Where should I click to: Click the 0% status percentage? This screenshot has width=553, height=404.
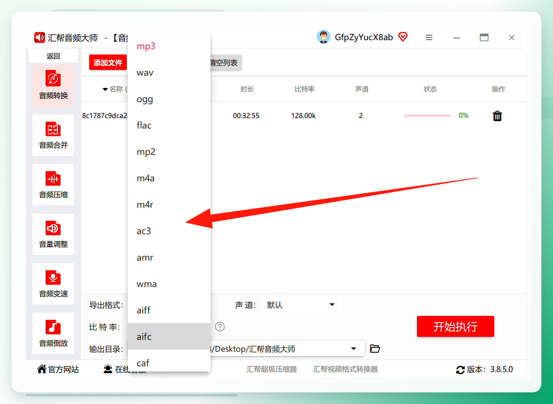tap(463, 116)
